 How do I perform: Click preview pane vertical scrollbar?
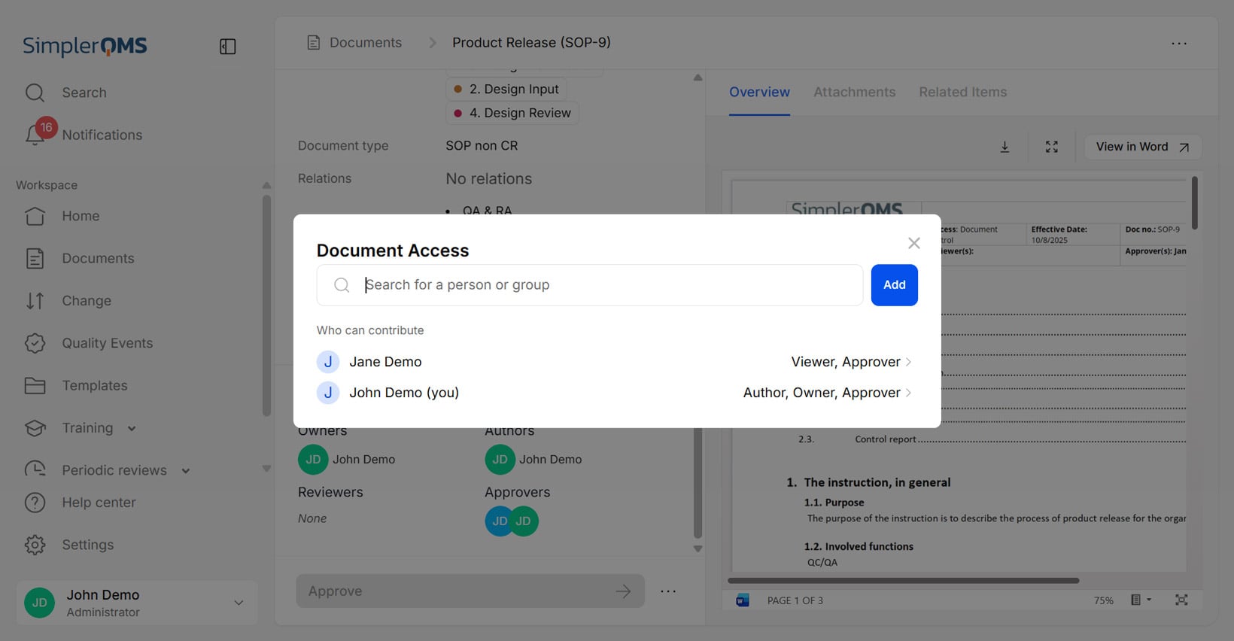(1194, 203)
